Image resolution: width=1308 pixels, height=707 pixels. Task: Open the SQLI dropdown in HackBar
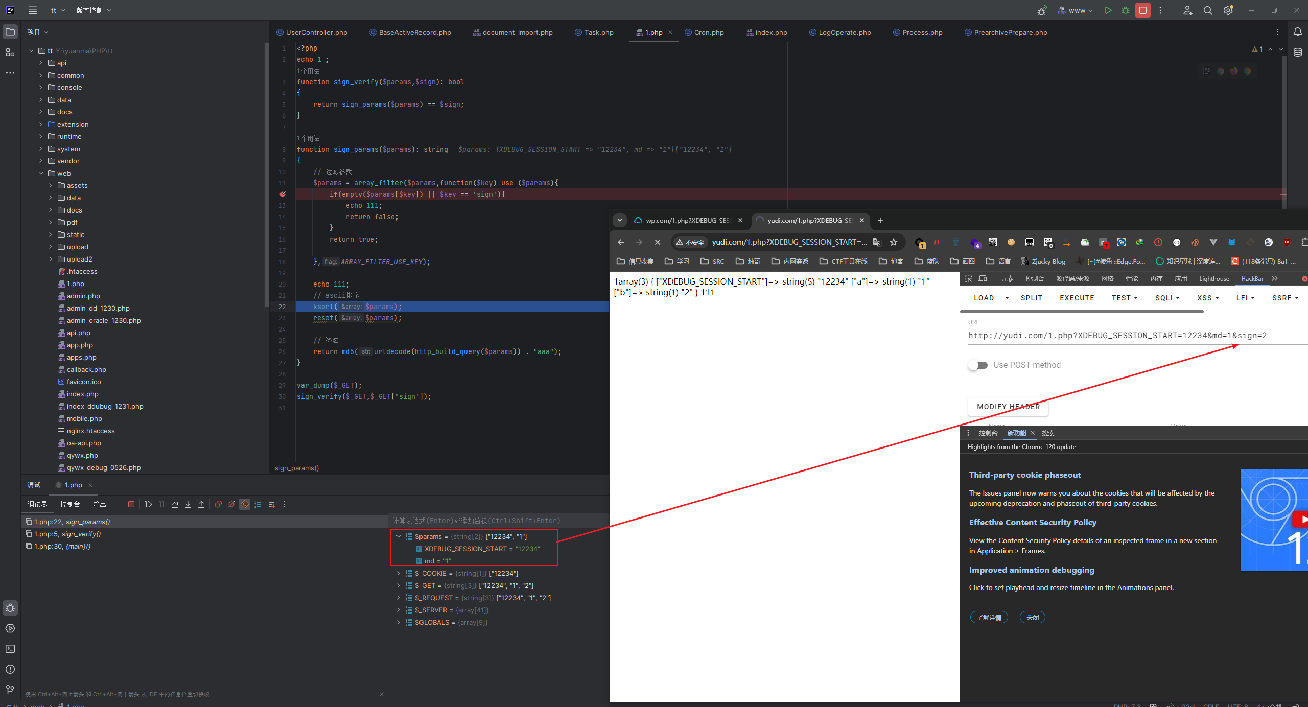tap(1167, 298)
